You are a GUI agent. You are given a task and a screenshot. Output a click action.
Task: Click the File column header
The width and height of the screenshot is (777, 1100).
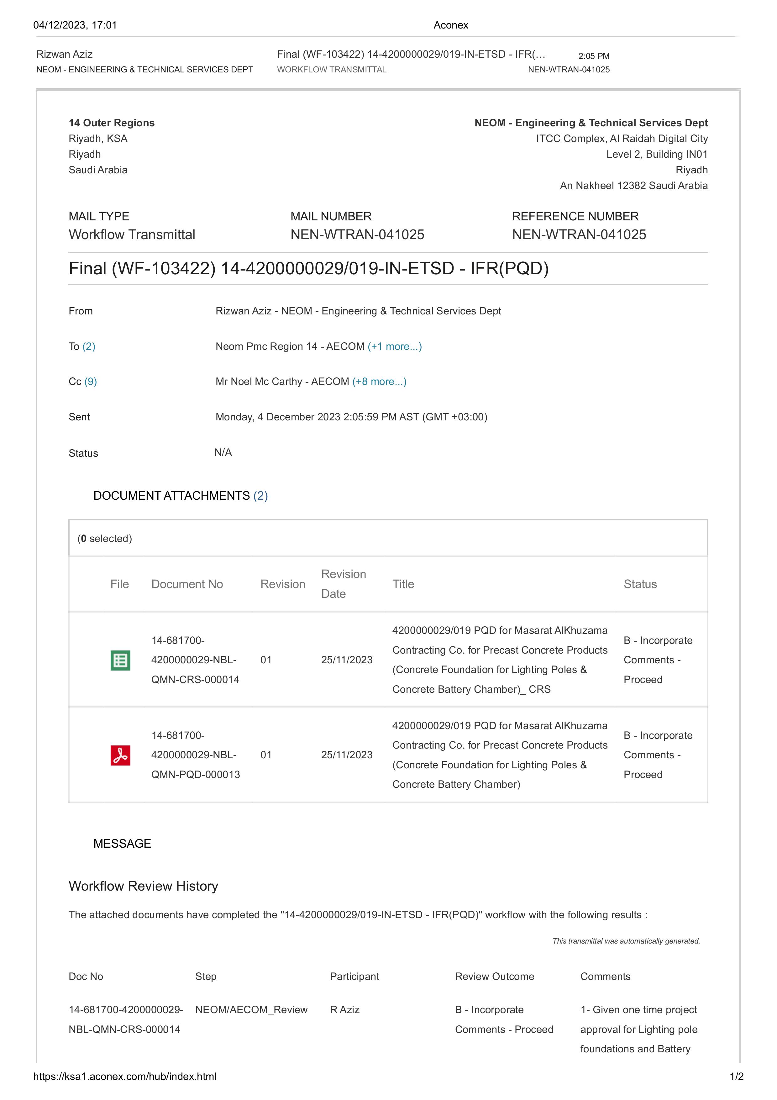click(119, 584)
